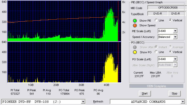Viewport: 187px width, 105px height.
Task: Click the yellow PO error graph
Action: coord(64,62)
